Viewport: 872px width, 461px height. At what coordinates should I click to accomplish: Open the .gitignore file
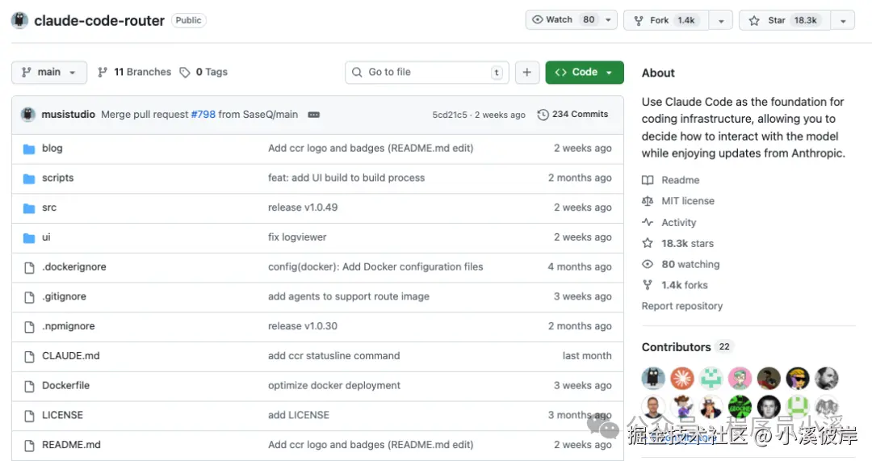(64, 296)
